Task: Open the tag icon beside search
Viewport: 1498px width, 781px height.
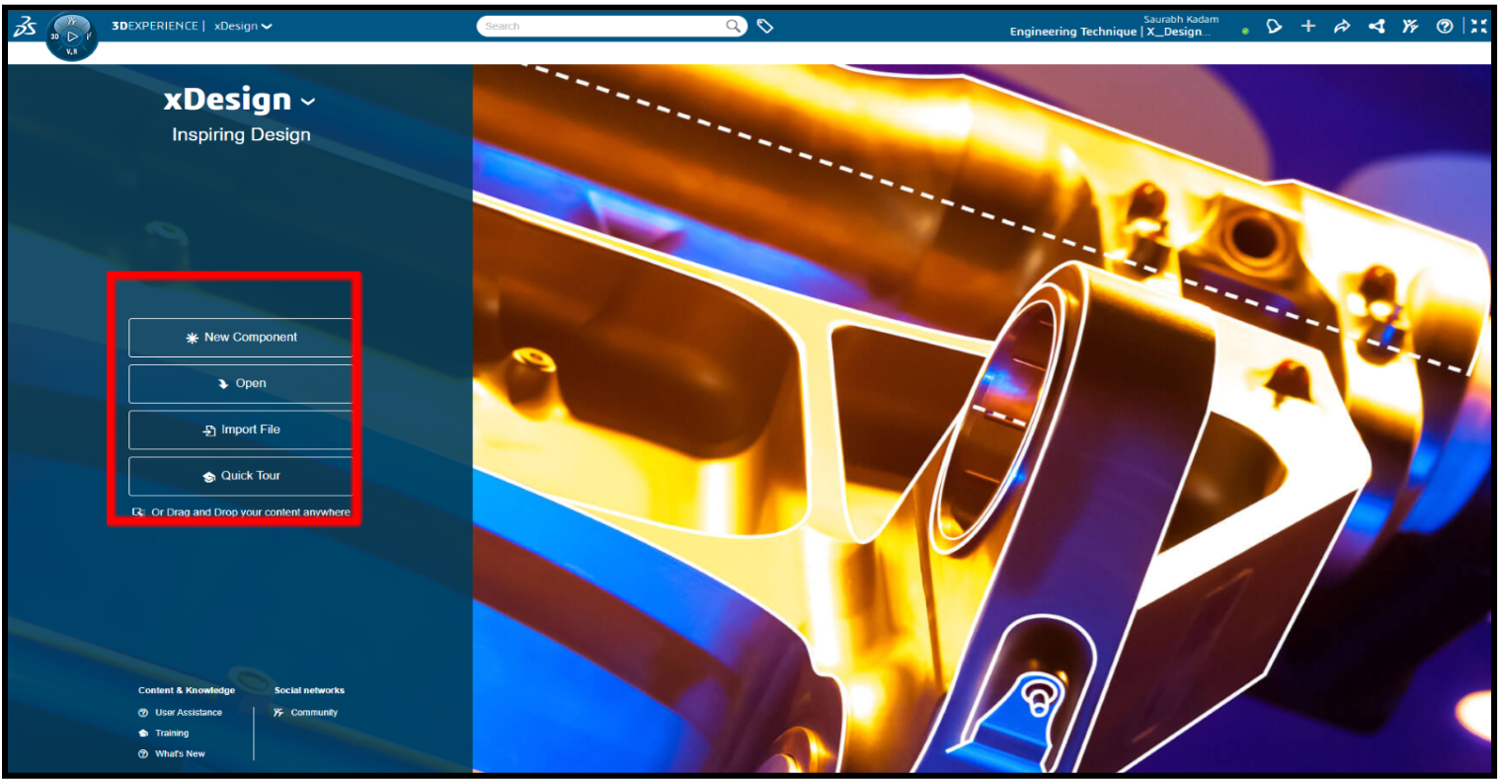Action: tap(765, 27)
